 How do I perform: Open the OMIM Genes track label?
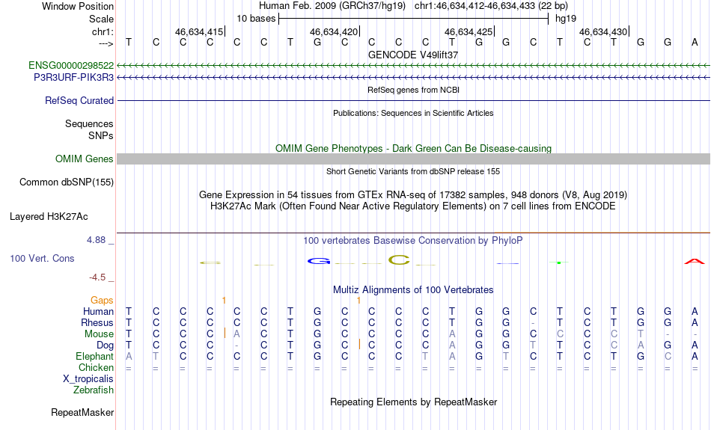tap(84, 159)
